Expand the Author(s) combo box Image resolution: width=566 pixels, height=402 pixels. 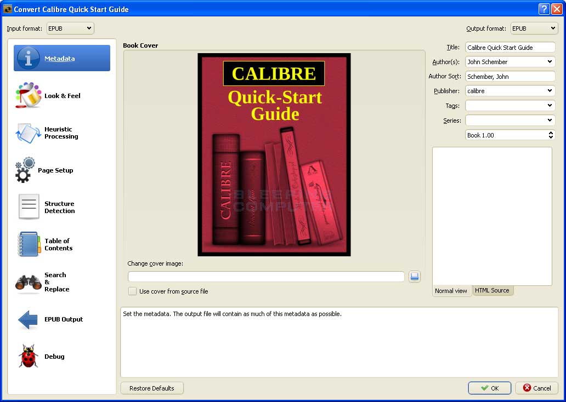tap(550, 62)
